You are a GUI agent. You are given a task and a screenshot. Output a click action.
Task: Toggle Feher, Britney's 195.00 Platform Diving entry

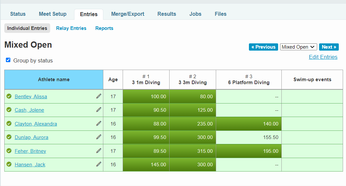(249, 151)
